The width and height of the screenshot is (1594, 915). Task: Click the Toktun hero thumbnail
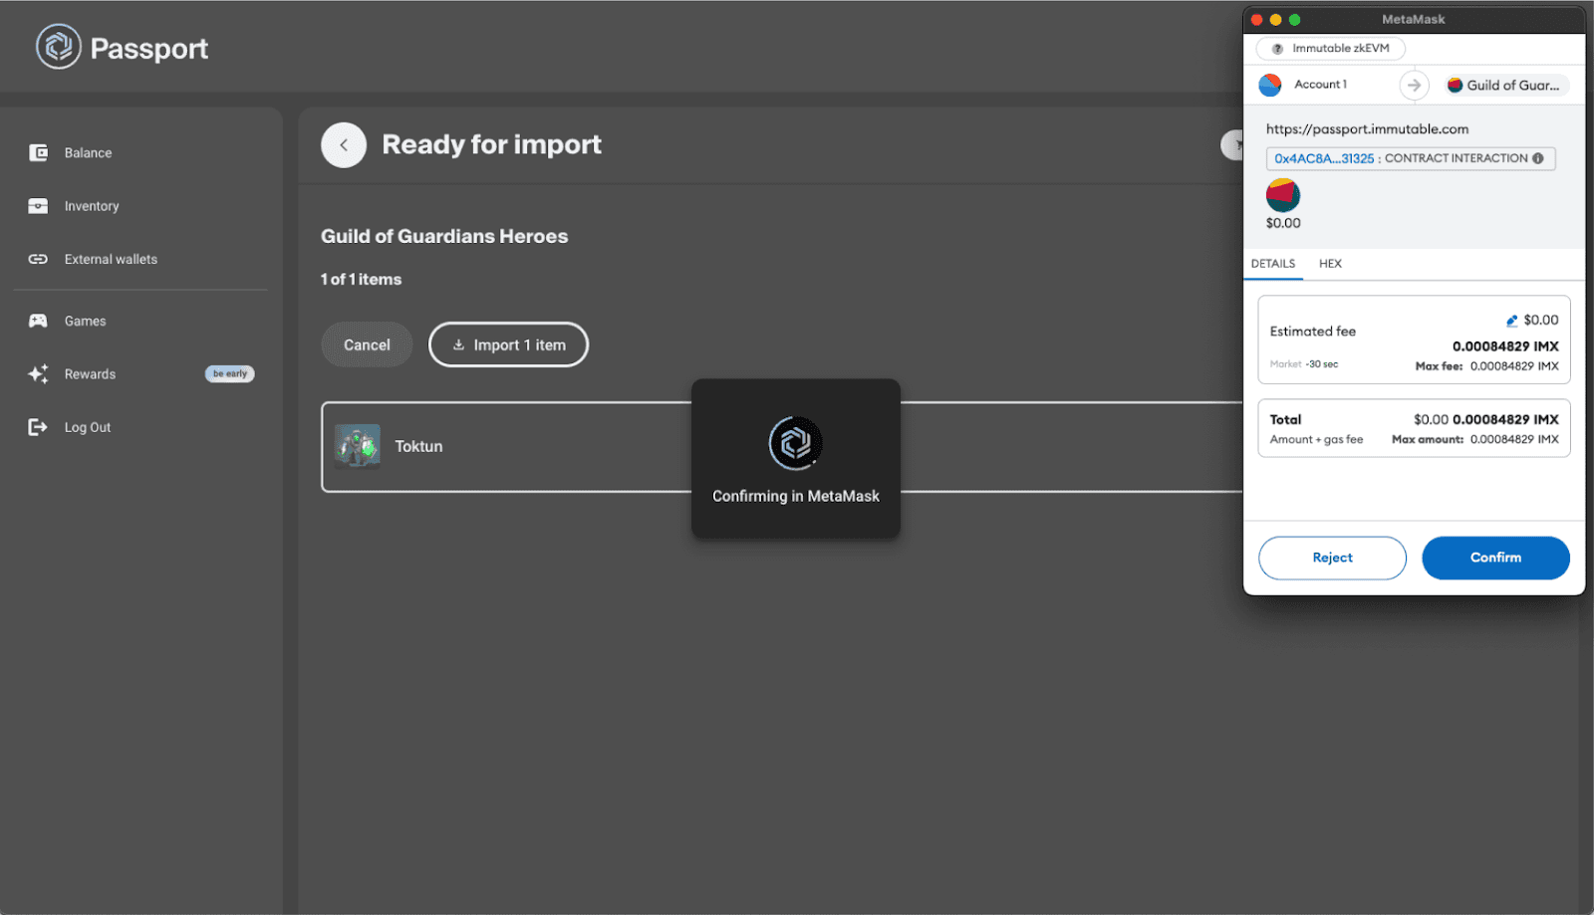(x=358, y=445)
